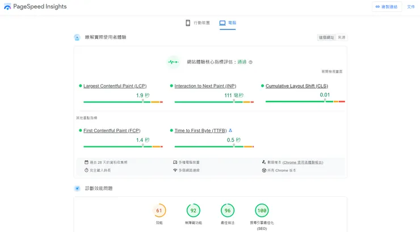This screenshot has width=420, height=232.
Task: Click the CLS value 0.01
Action: pos(325,95)
